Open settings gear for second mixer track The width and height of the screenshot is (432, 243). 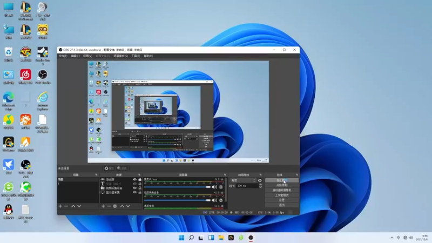[x=221, y=201]
